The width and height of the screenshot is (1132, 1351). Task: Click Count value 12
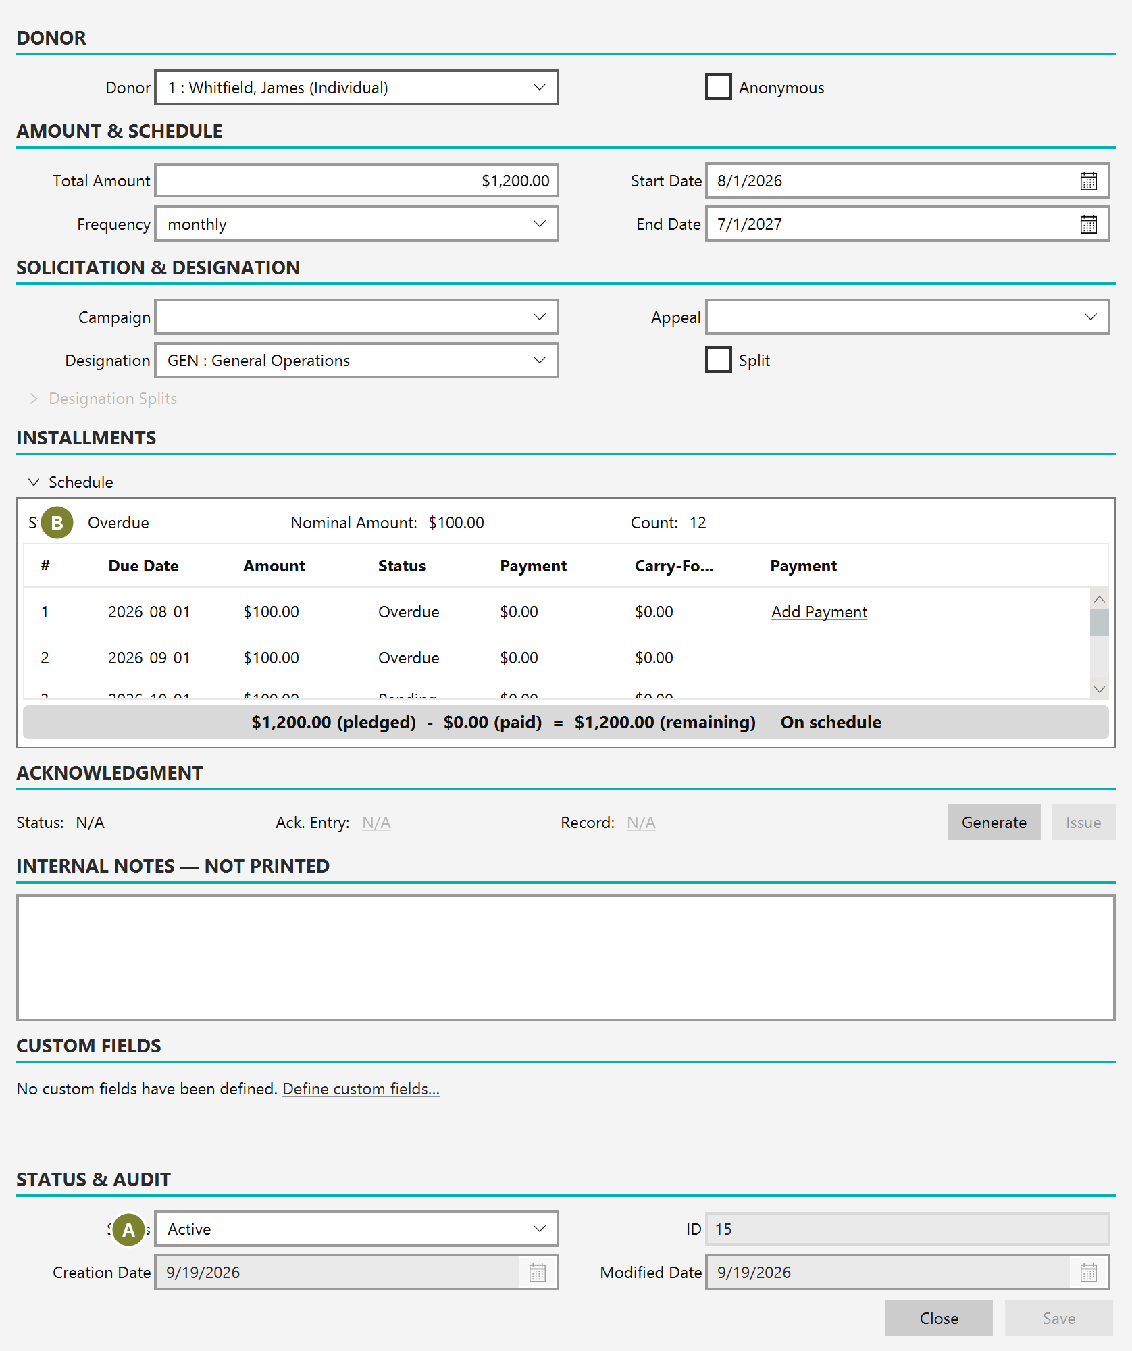pyautogui.click(x=698, y=523)
